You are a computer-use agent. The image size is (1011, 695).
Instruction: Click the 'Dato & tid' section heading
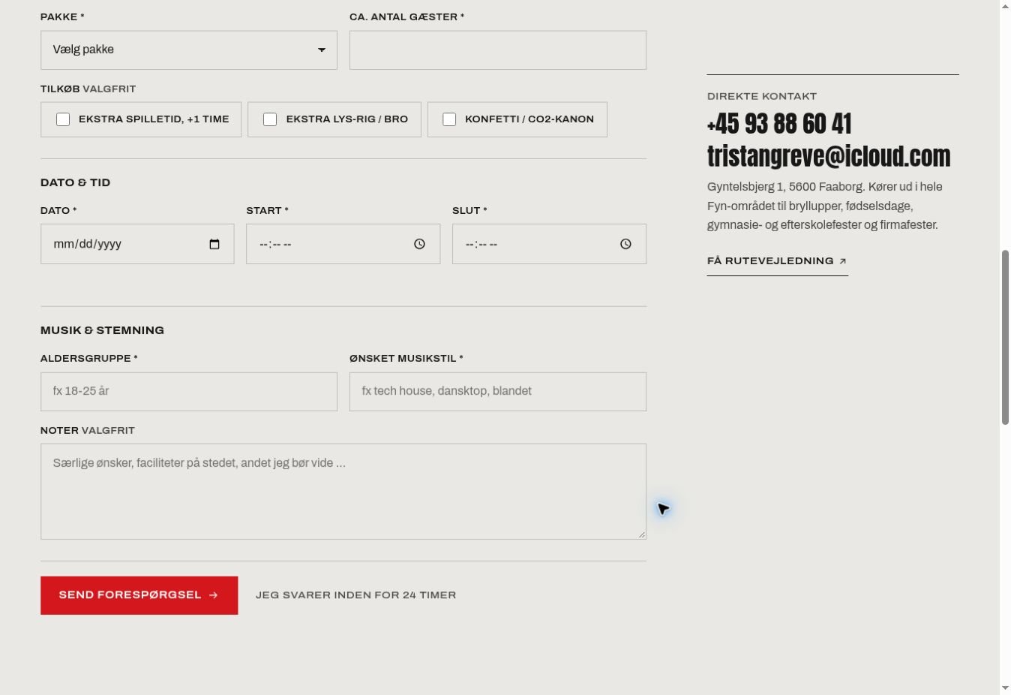click(75, 182)
